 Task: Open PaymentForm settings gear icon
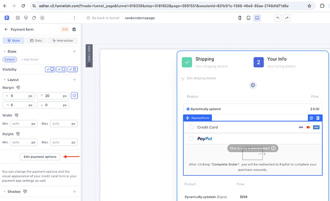pos(311,118)
